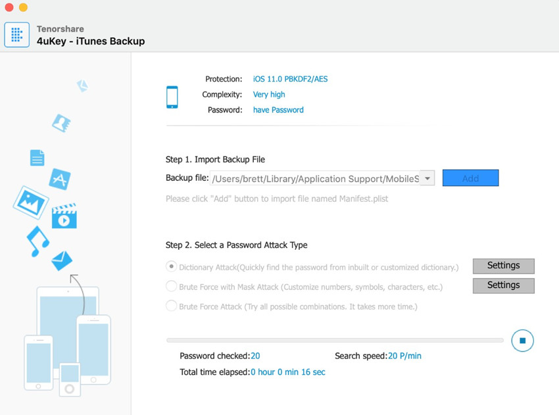Click the 4uKey app grid logo icon
The width and height of the screenshot is (559, 415).
tap(16, 35)
